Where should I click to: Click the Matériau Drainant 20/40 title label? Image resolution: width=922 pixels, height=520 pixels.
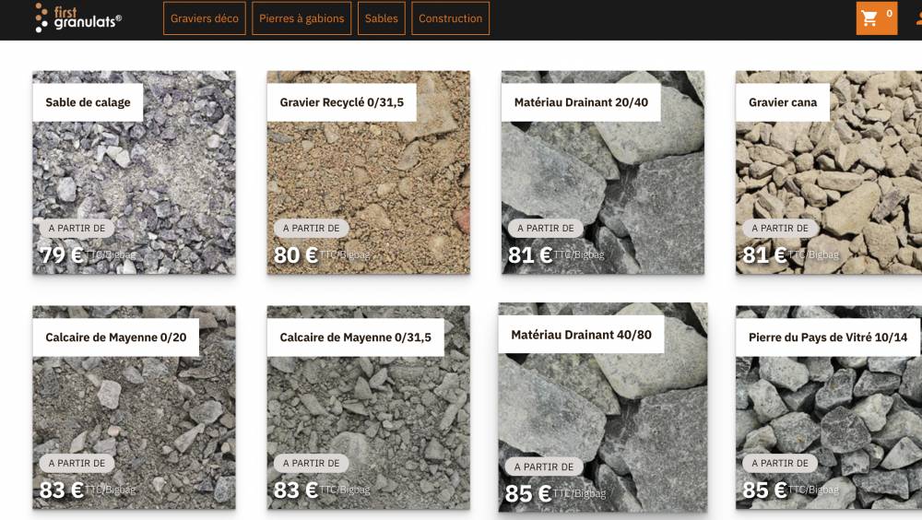581,102
